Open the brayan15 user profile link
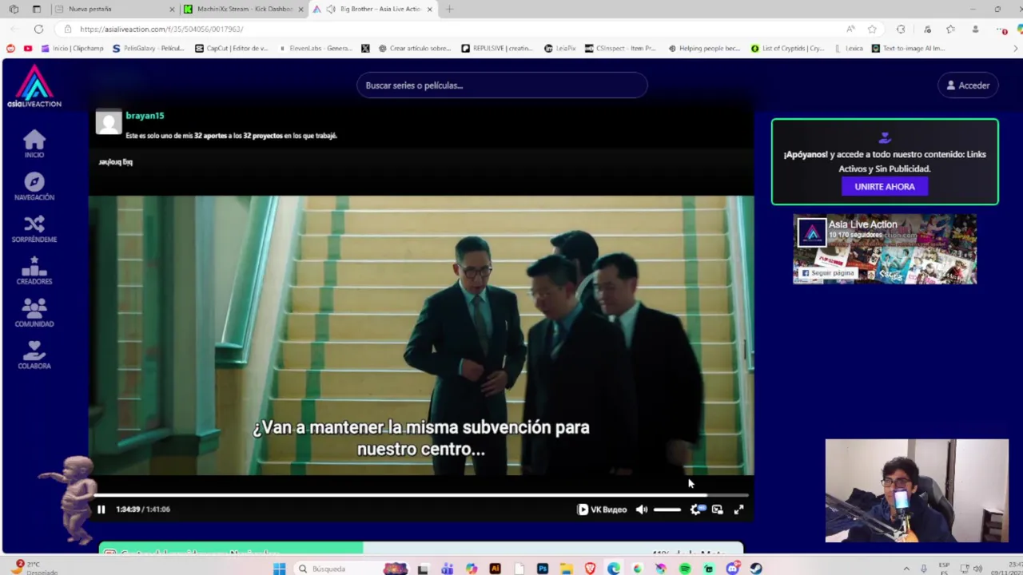Viewport: 1023px width, 575px height. [x=145, y=116]
